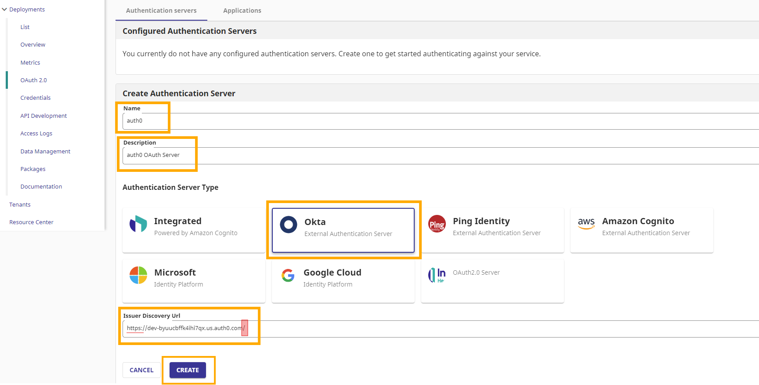
Task: Click the AWS logo icon
Action: 586,224
